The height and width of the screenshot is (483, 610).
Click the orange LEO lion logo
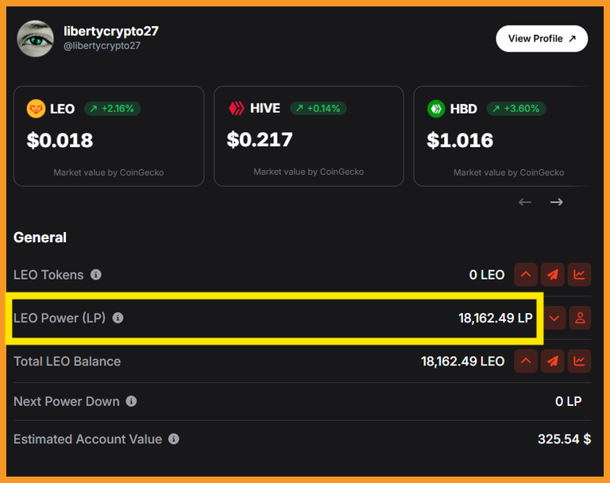pyautogui.click(x=36, y=109)
